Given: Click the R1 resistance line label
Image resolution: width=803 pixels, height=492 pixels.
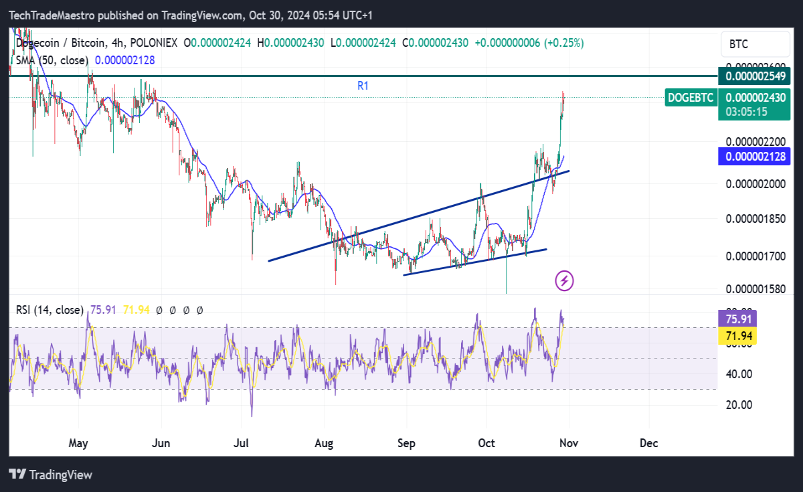Looking at the screenshot, I should pos(363,86).
